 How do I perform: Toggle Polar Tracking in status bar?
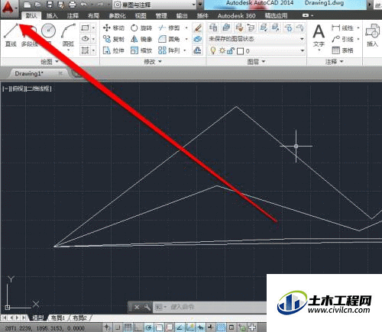pos(149,327)
